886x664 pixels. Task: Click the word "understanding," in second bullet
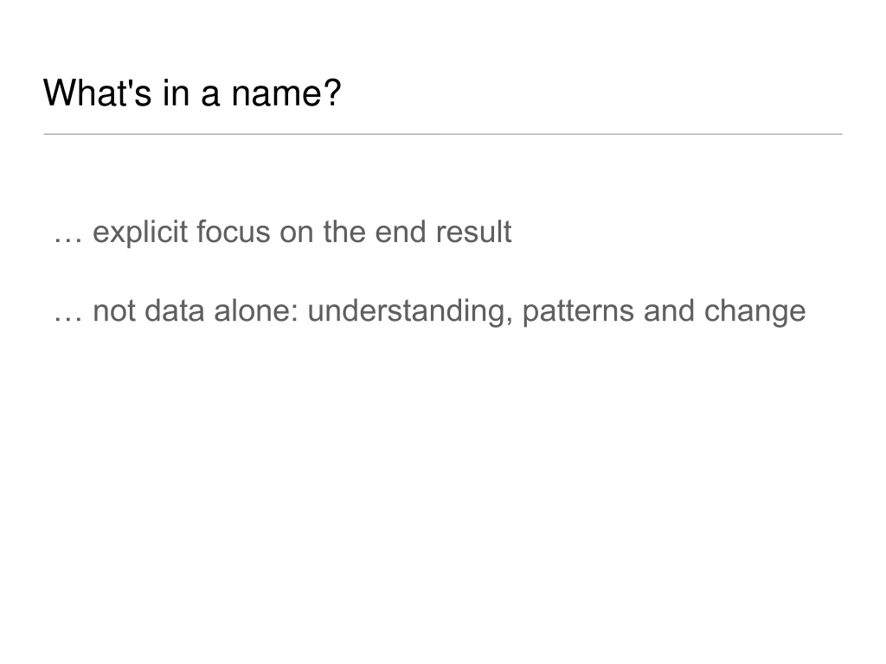410,312
